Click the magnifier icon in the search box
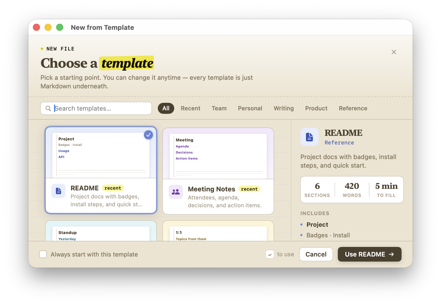 [48, 108]
